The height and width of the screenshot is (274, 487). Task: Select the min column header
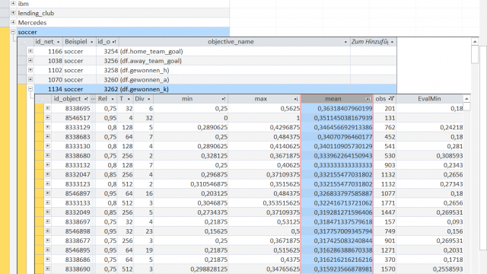tap(191, 99)
